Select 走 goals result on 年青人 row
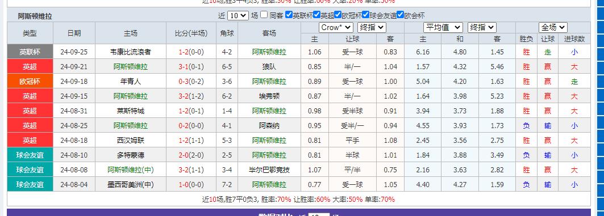The width and height of the screenshot is (604, 216). (574, 82)
